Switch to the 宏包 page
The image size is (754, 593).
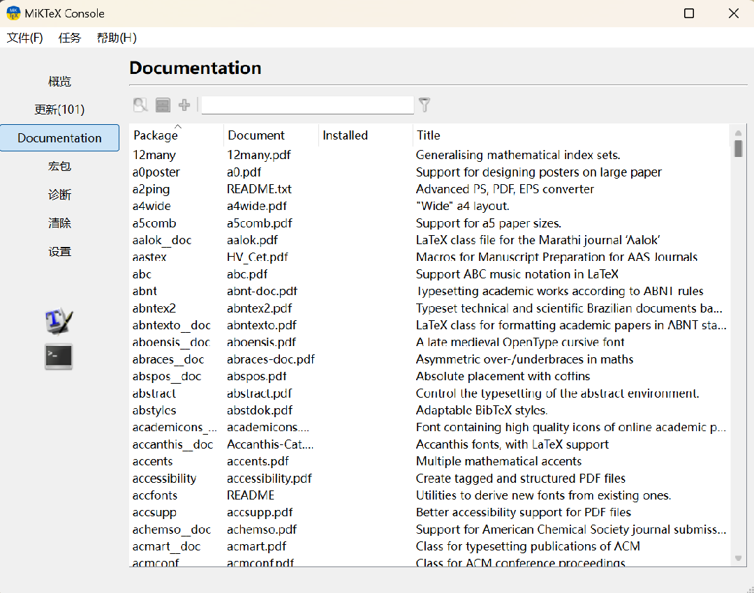pos(59,166)
